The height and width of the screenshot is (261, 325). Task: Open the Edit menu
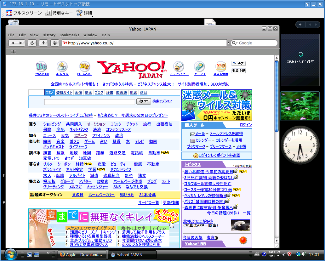(22, 35)
